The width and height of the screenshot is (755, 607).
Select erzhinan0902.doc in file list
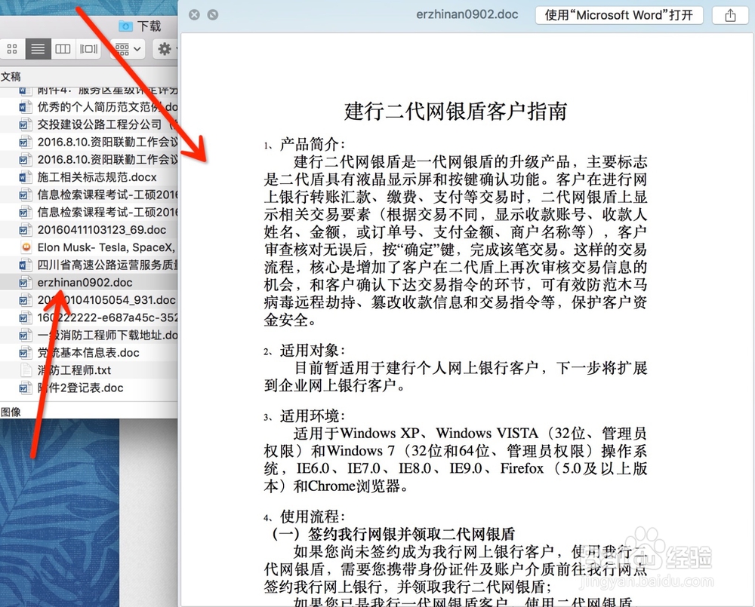pyautogui.click(x=89, y=282)
